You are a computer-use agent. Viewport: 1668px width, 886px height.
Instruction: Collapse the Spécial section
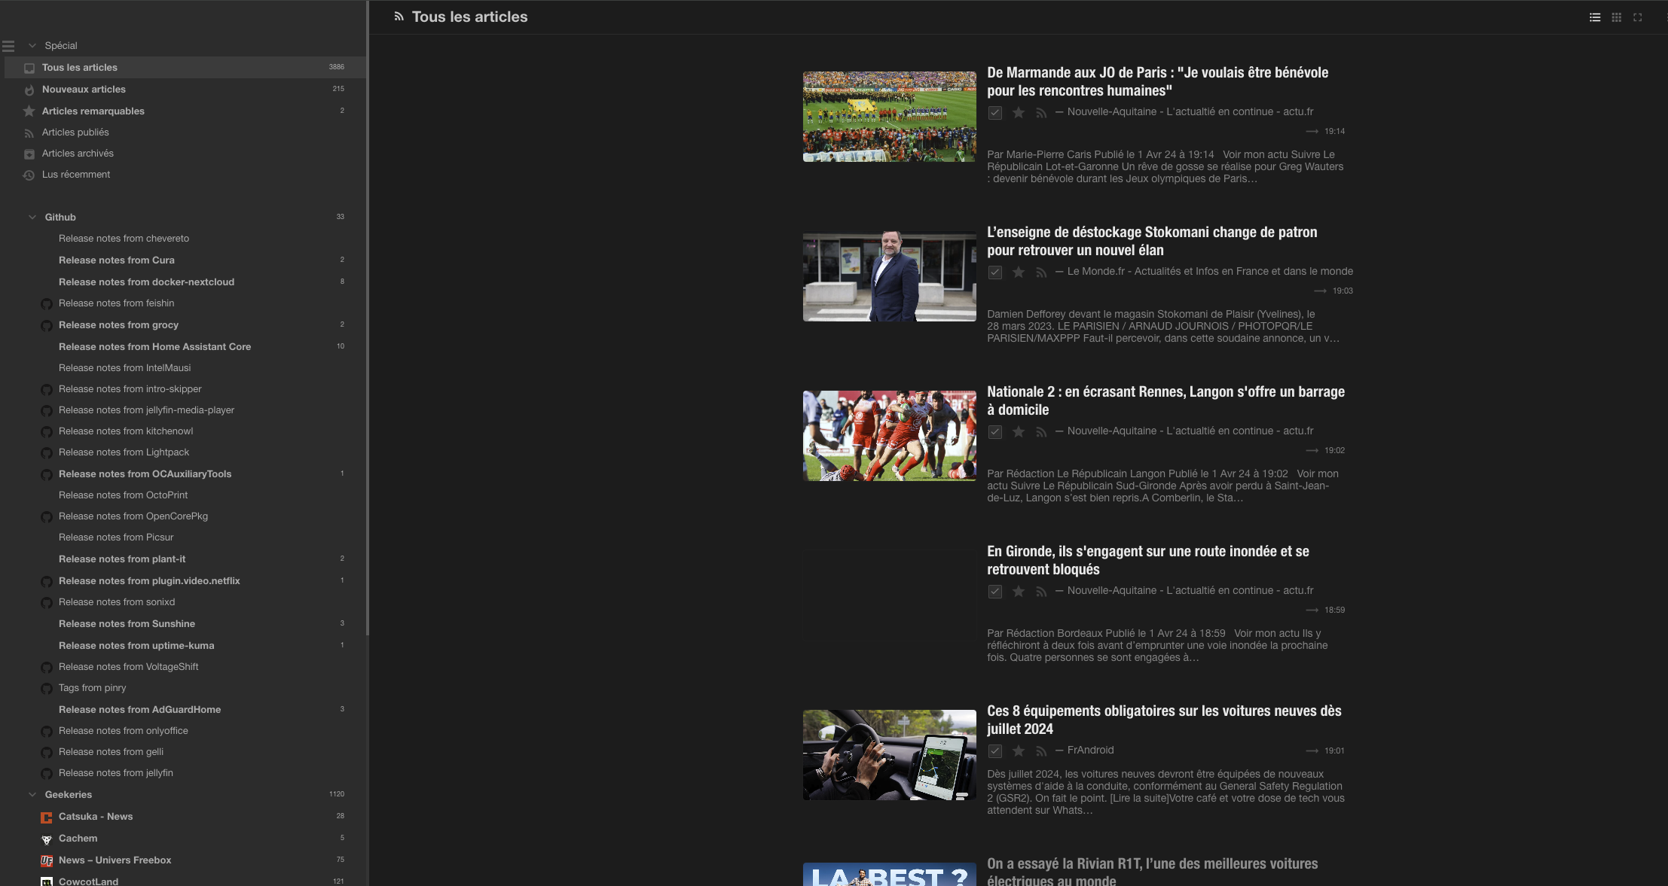[32, 45]
